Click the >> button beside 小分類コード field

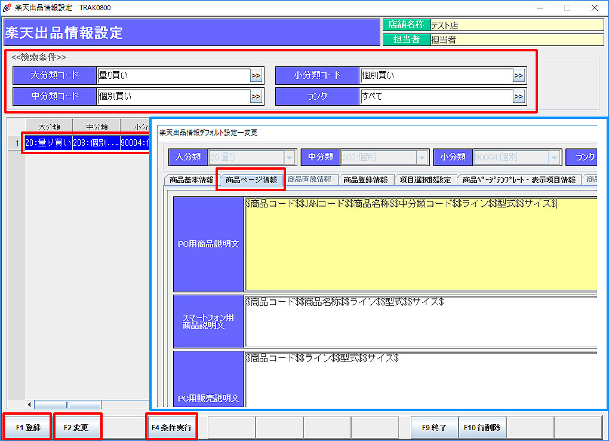tap(518, 76)
